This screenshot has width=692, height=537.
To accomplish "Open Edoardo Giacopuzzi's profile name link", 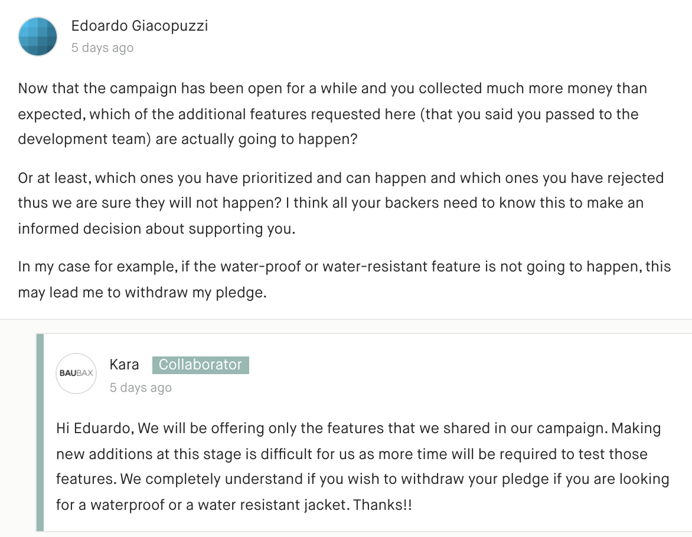I will [x=139, y=26].
